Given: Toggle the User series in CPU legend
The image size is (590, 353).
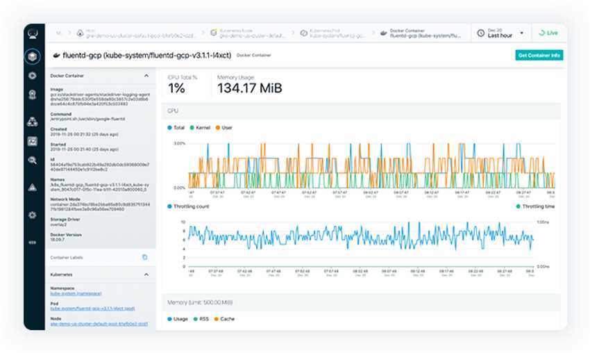Looking at the screenshot, I should (224, 128).
